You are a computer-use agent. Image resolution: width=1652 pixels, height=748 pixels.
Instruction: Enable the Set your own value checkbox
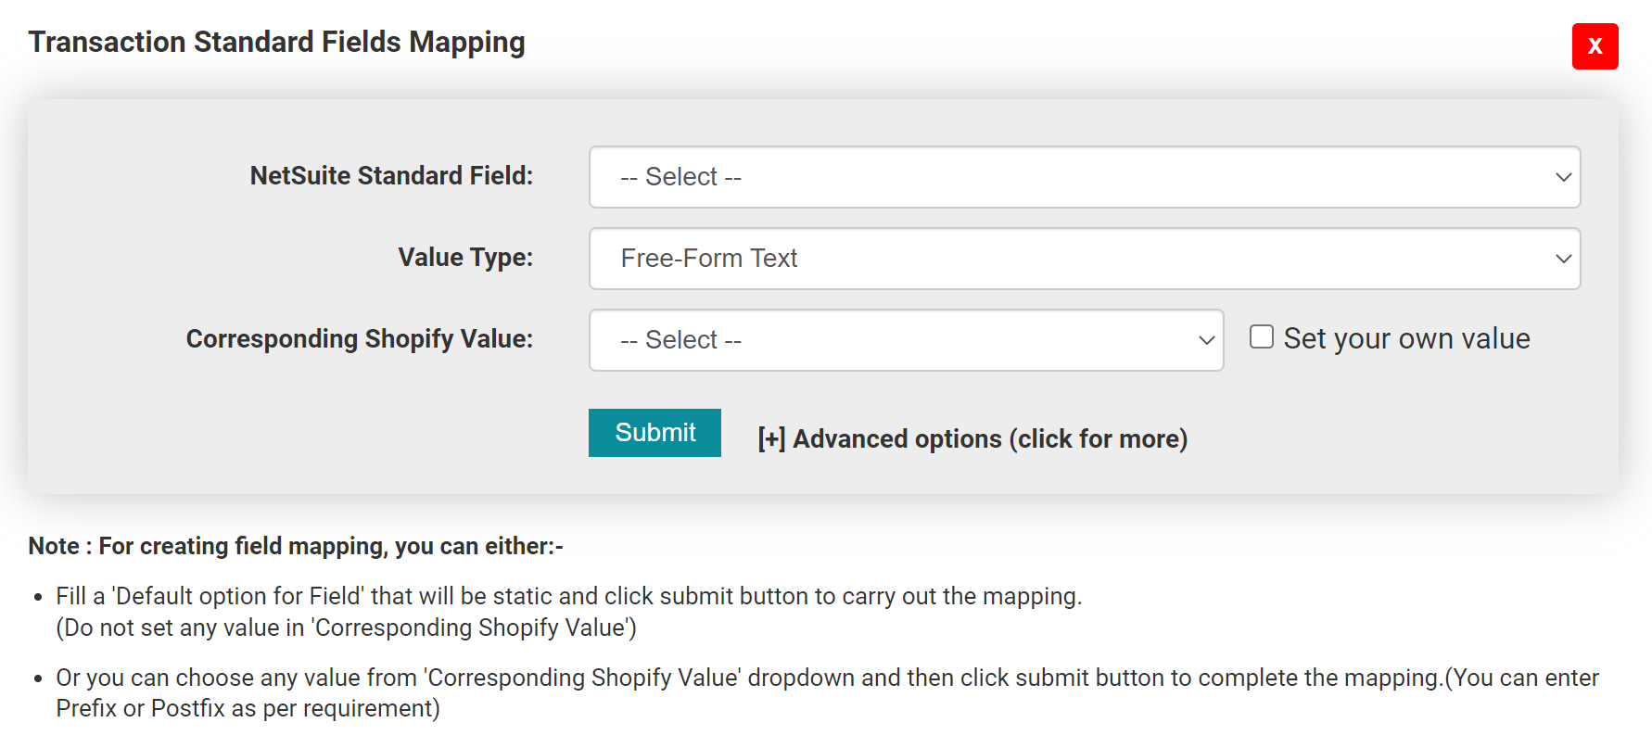click(x=1262, y=336)
